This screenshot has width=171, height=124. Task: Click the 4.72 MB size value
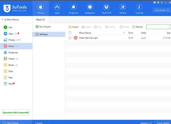pyautogui.click(x=167, y=38)
